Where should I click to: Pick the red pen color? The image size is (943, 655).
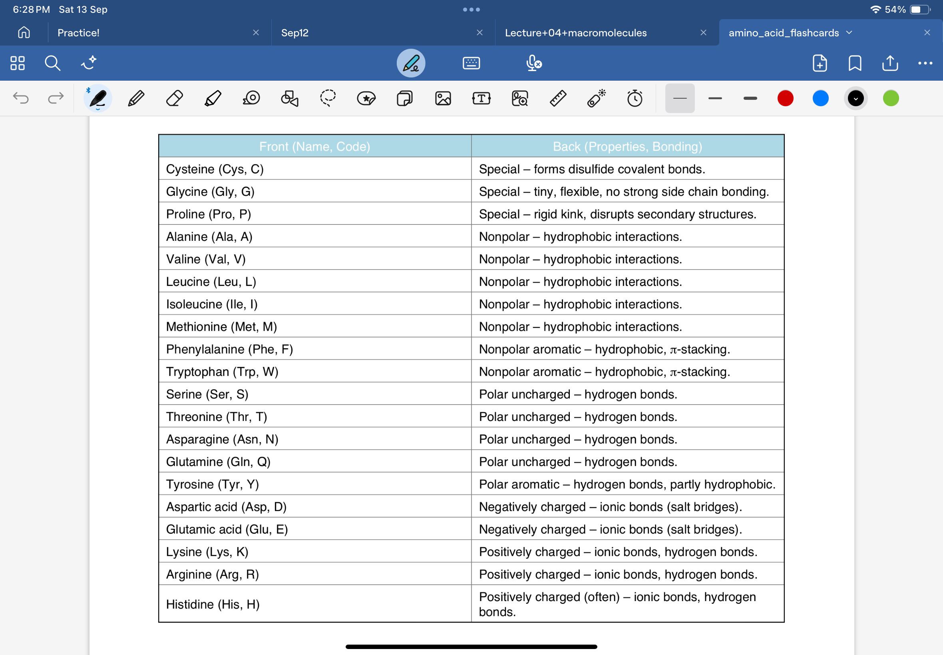pyautogui.click(x=785, y=98)
